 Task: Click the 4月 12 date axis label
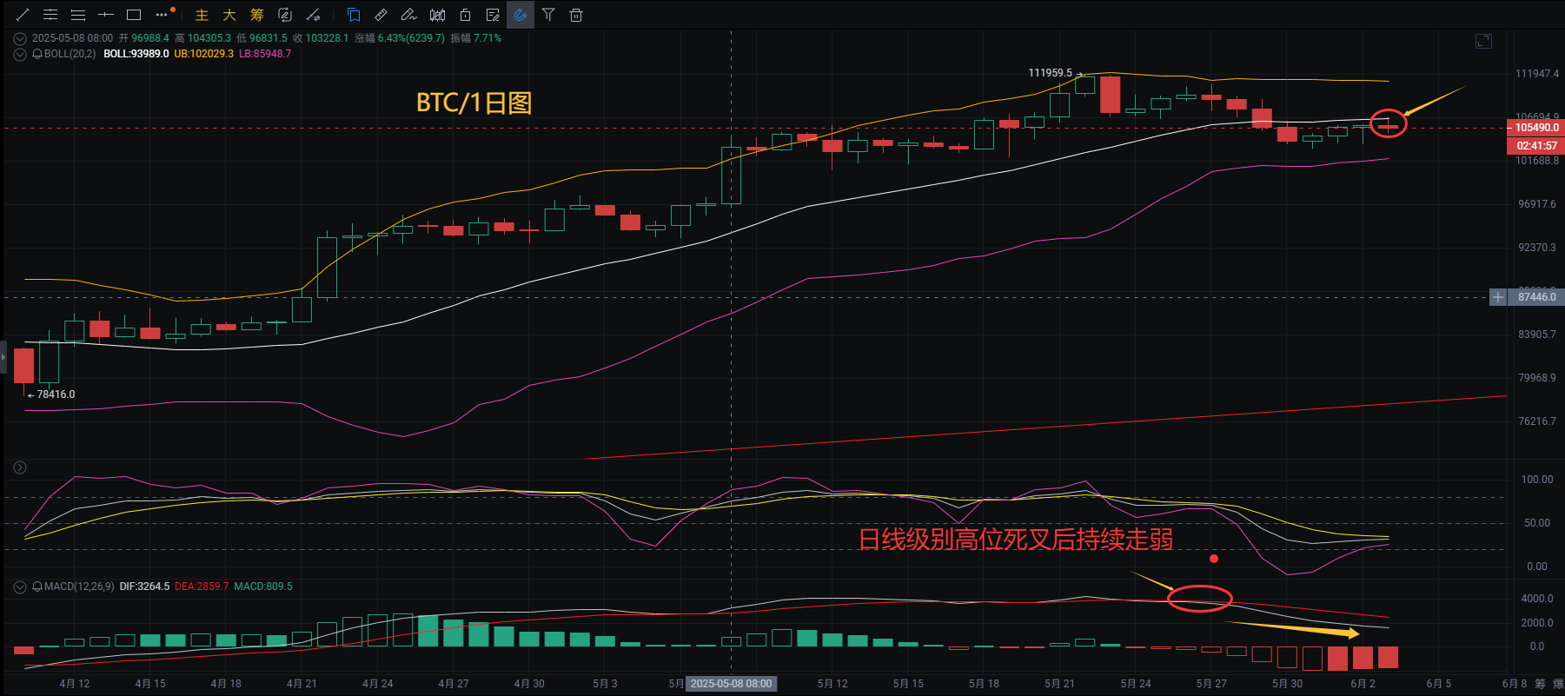coord(75,684)
